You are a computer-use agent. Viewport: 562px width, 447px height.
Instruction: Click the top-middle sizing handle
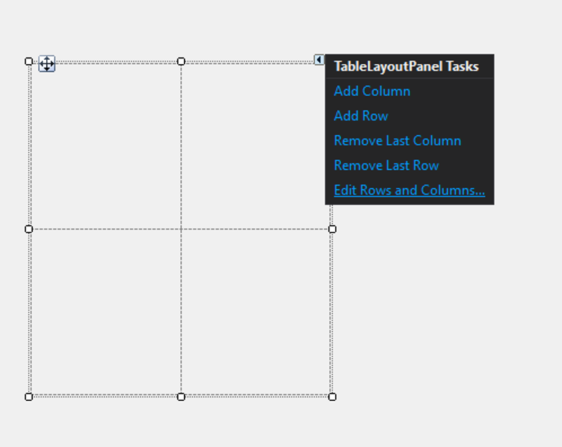point(181,61)
